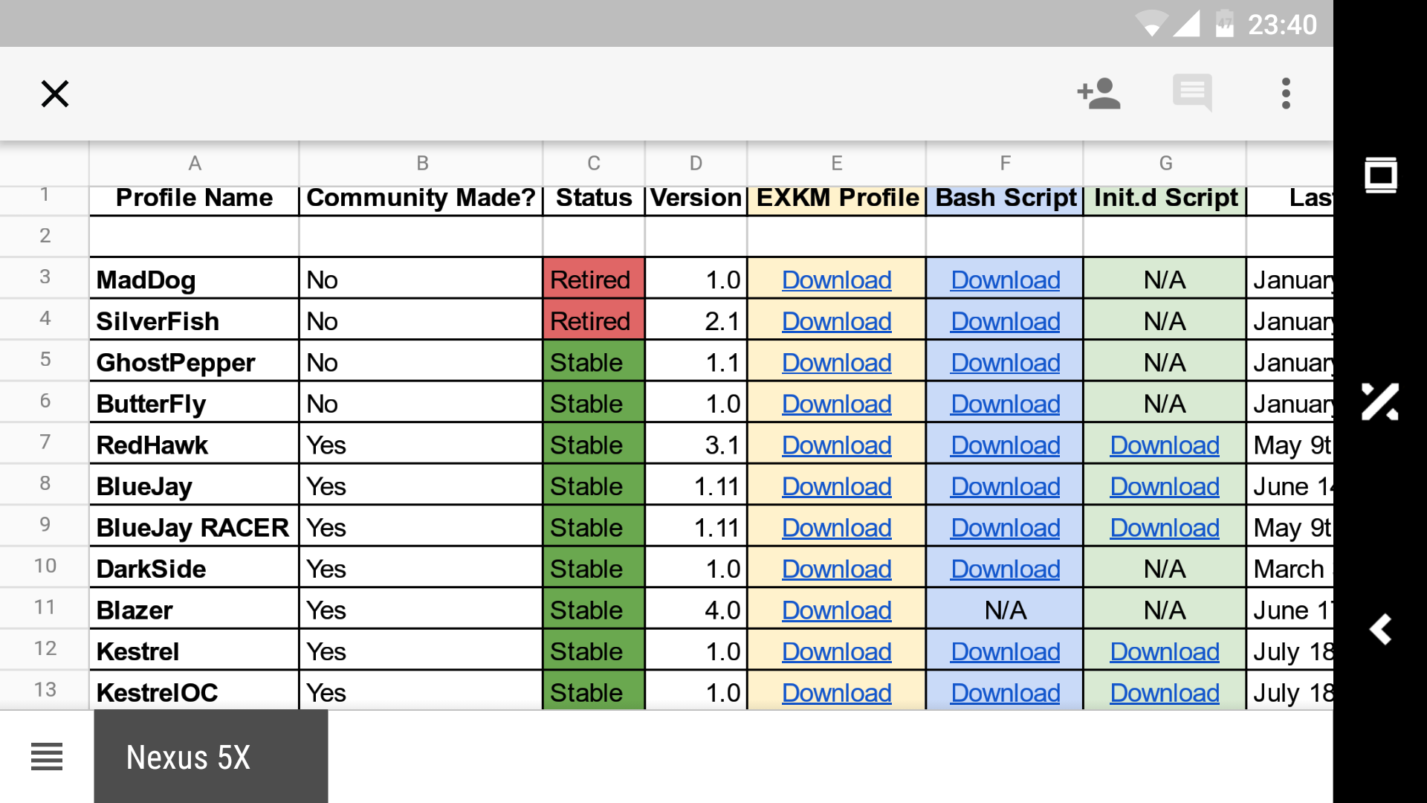Screen dimensions: 1427x803
Task: Close the spreadsheet with the X icon
Action: point(55,94)
